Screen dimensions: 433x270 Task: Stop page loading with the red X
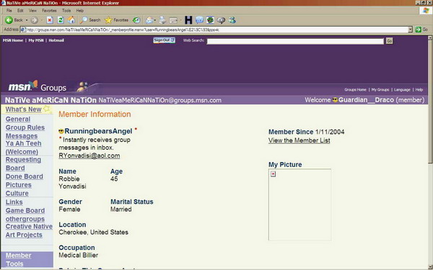pyautogui.click(x=50, y=20)
